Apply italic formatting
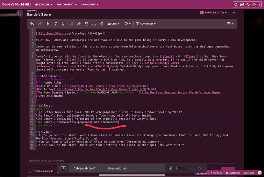Image resolution: width=264 pixels, height=177 pixels. (x=55, y=24)
